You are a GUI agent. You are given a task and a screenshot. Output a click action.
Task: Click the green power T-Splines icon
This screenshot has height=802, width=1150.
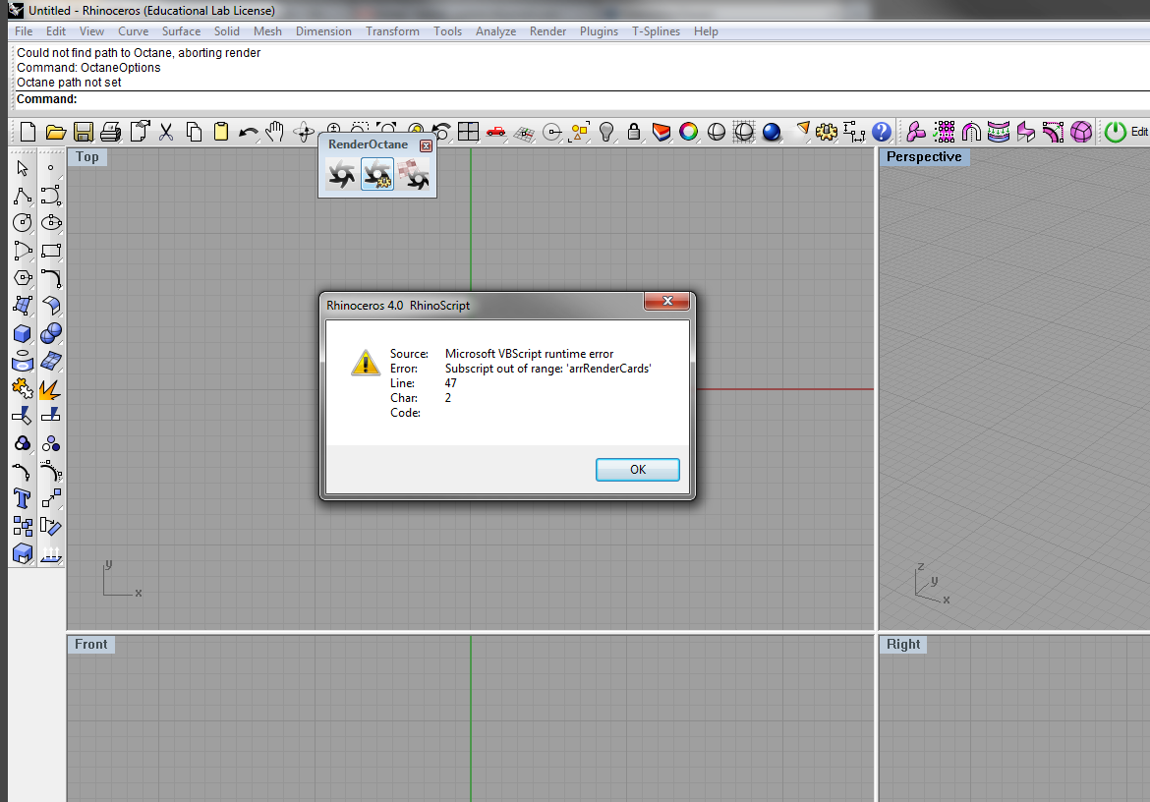[x=1116, y=132]
